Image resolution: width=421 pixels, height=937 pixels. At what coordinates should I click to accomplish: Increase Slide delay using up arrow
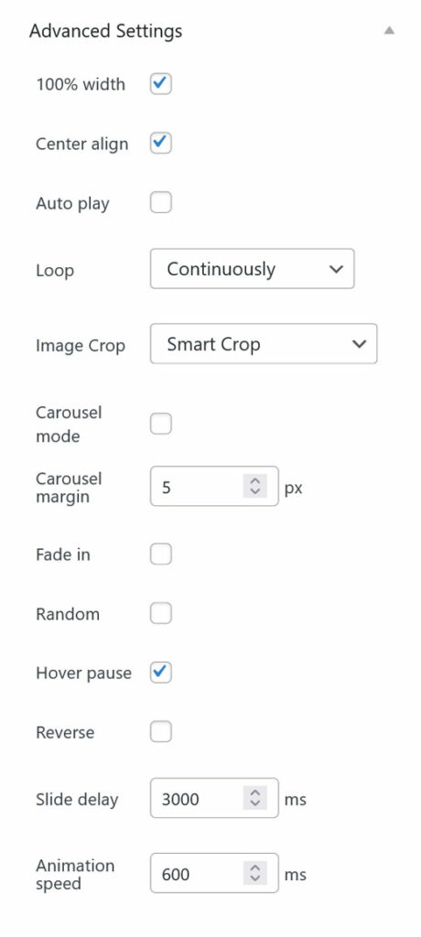pyautogui.click(x=255, y=793)
